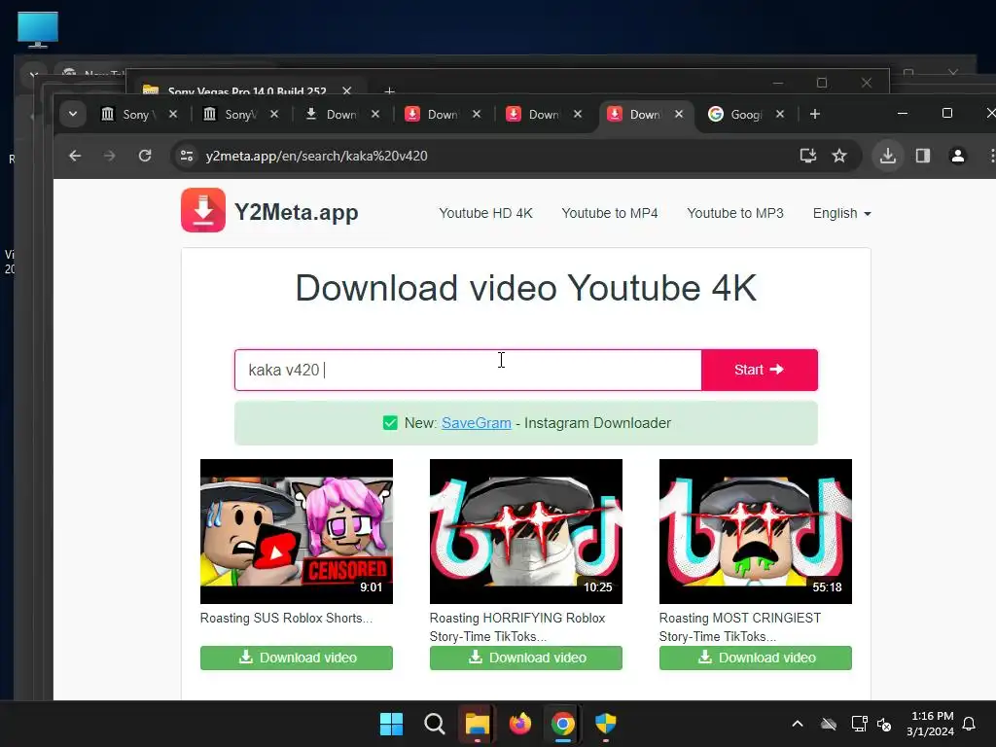Viewport: 996px width, 747px height.
Task: Select the Sony Vegas Pro 14.0 background tab
Action: (x=245, y=90)
